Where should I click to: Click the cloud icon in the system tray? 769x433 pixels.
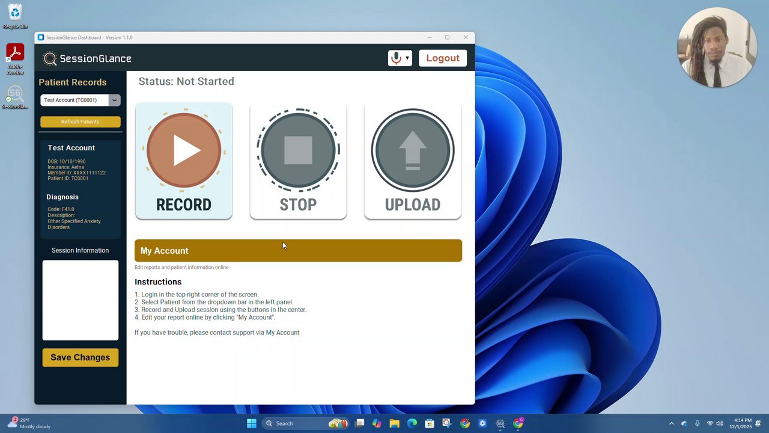[x=684, y=423]
